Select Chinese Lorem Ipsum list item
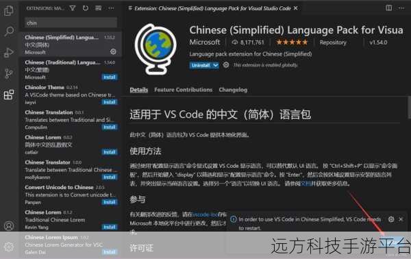This screenshot has height=259, width=411. [71, 245]
